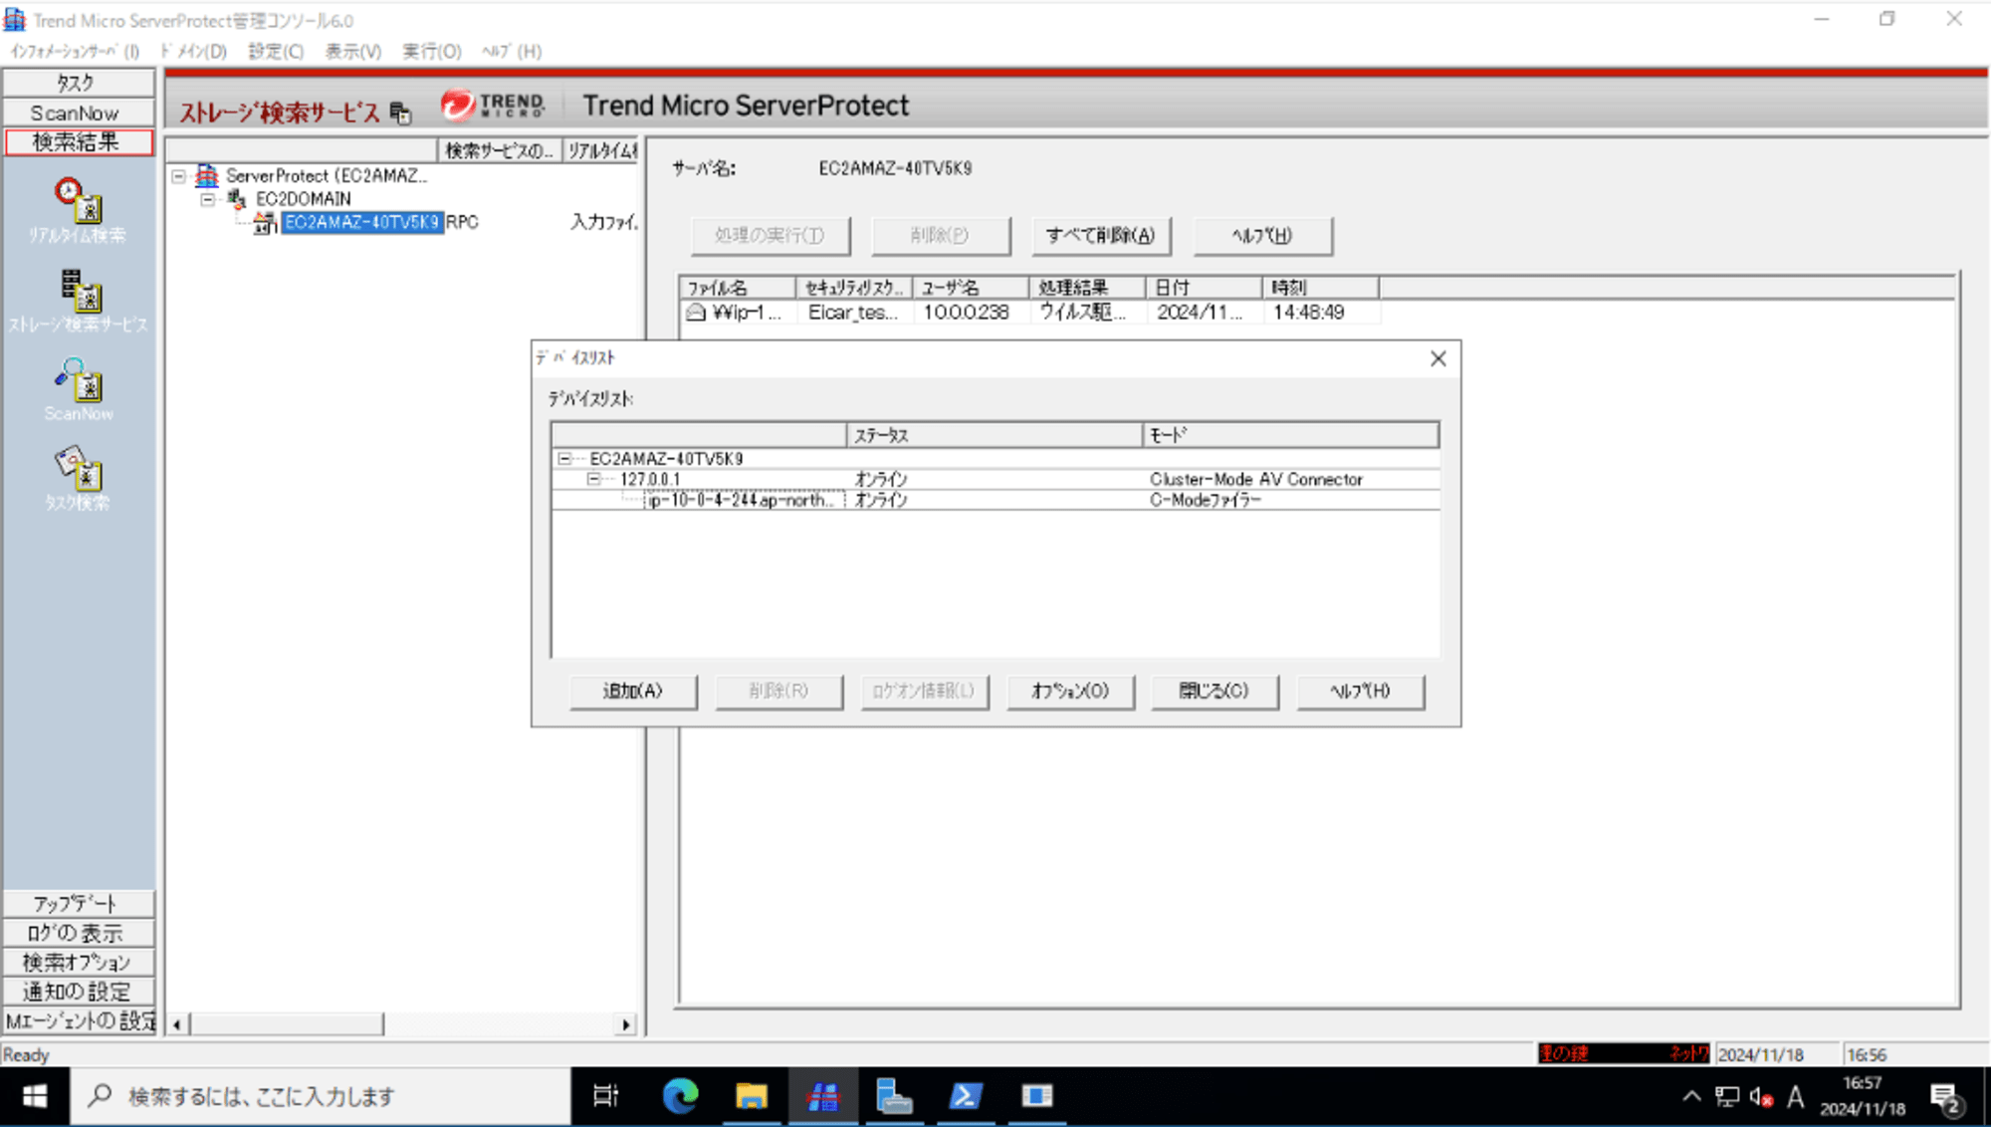This screenshot has width=1991, height=1127.
Task: Click the EC2DOMAIN domain icon
Action: (237, 199)
